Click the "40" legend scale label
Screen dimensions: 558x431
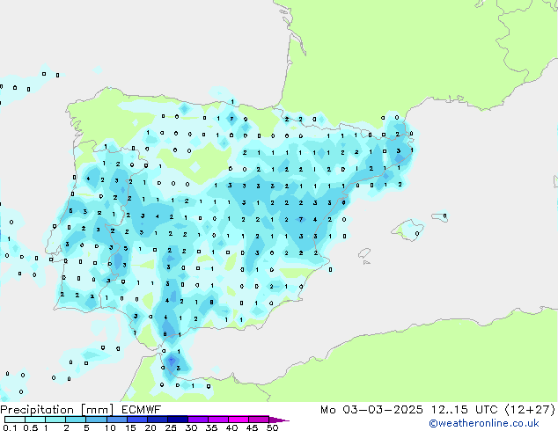click(x=231, y=427)
